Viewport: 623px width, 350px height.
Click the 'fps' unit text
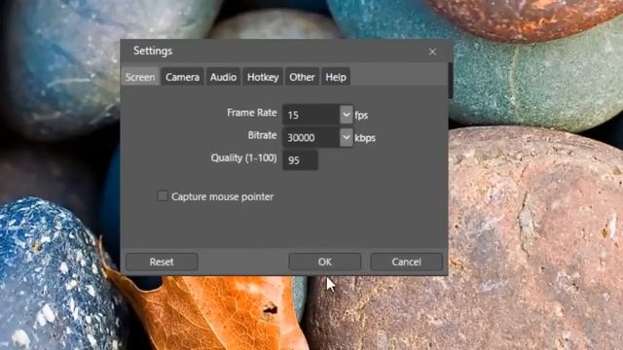[361, 116]
